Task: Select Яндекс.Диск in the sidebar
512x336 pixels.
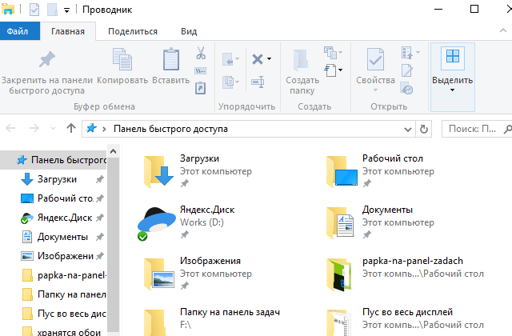Action: click(x=56, y=218)
